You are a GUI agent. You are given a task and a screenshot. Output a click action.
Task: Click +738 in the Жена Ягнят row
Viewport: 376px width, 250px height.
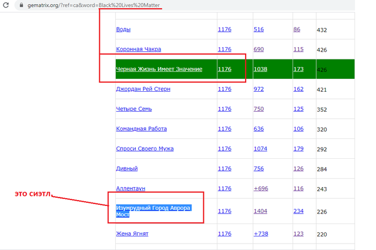[x=261, y=234]
